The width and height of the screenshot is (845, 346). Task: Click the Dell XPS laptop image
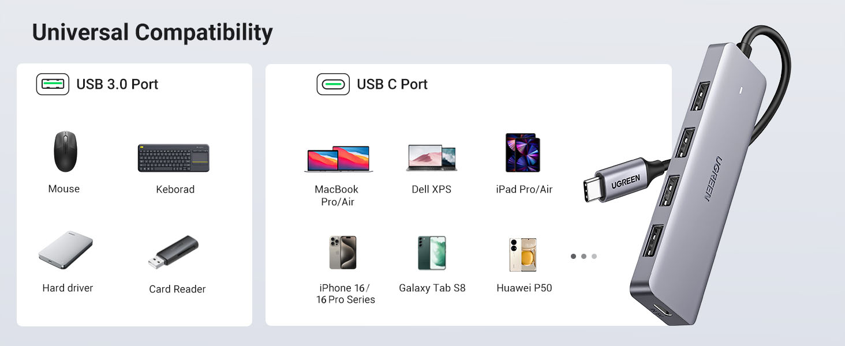pos(432,157)
